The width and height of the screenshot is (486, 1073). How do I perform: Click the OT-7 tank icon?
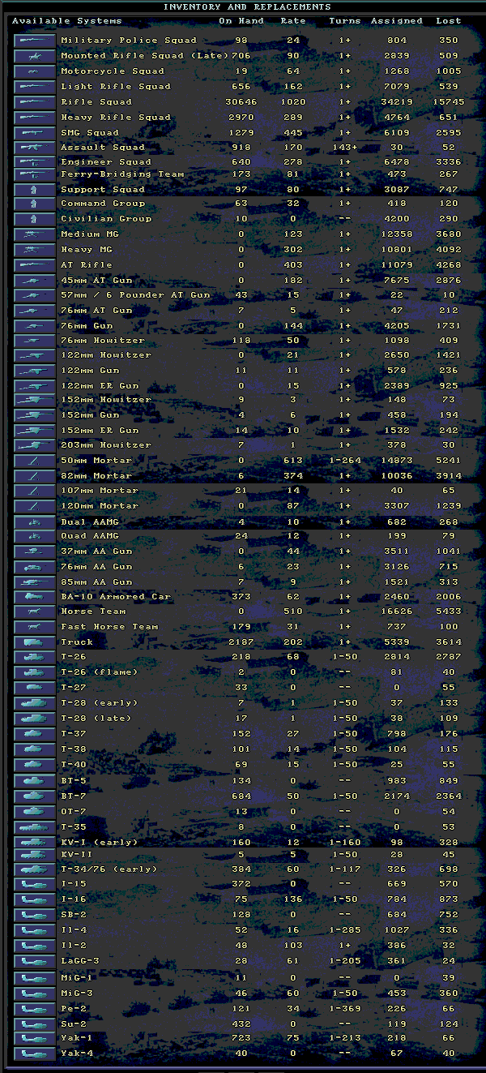(x=35, y=812)
